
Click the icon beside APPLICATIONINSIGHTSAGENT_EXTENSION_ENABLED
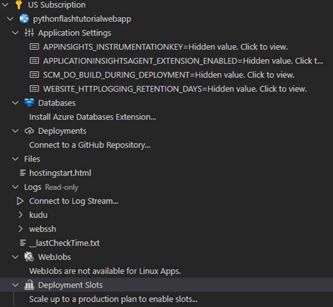[34, 61]
